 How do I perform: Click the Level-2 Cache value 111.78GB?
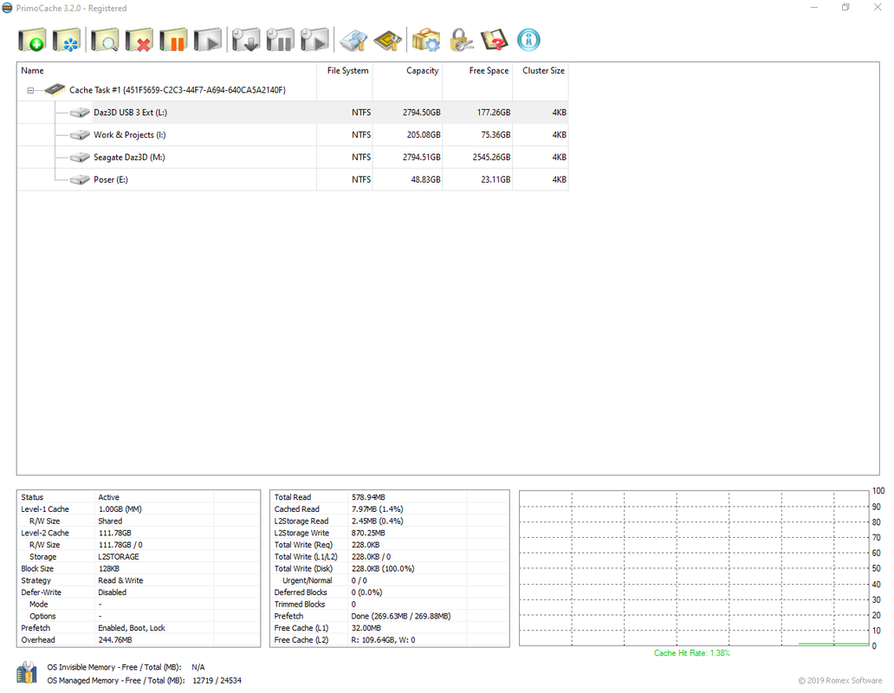[x=114, y=534]
